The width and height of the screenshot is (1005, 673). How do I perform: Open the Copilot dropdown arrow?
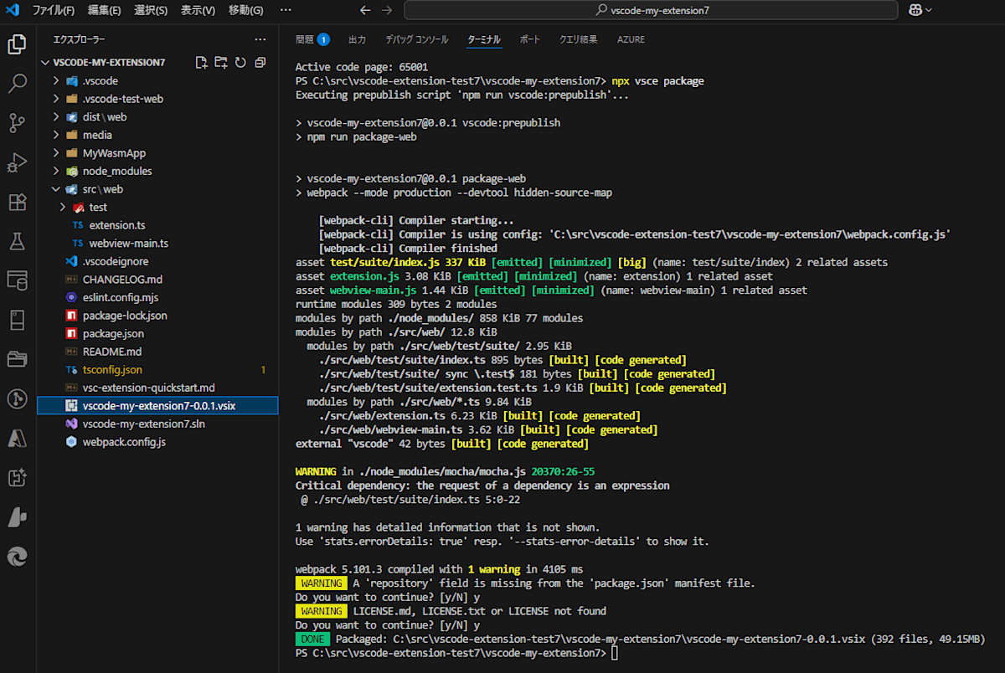[930, 10]
